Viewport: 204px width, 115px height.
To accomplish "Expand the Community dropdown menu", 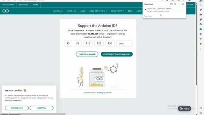I will click(x=117, y=11).
